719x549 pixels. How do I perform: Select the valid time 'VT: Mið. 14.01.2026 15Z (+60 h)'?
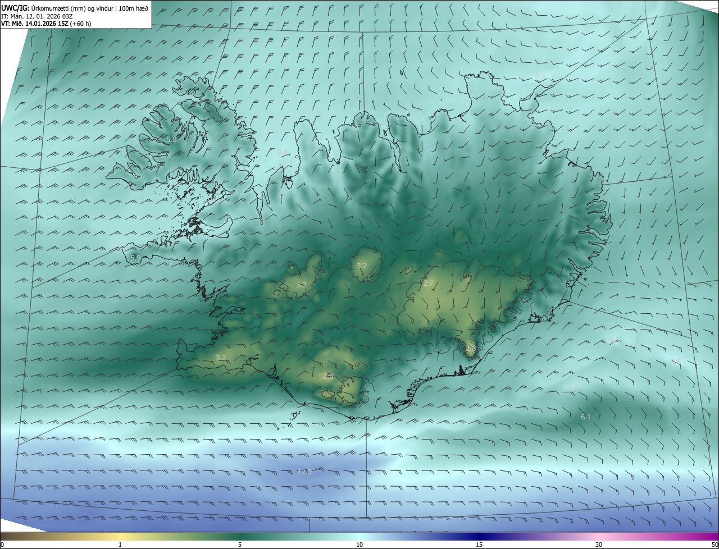[x=46, y=24]
